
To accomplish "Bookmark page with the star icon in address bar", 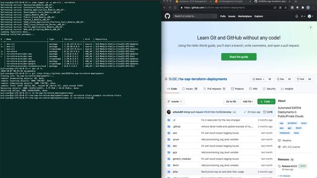I will [285, 8].
